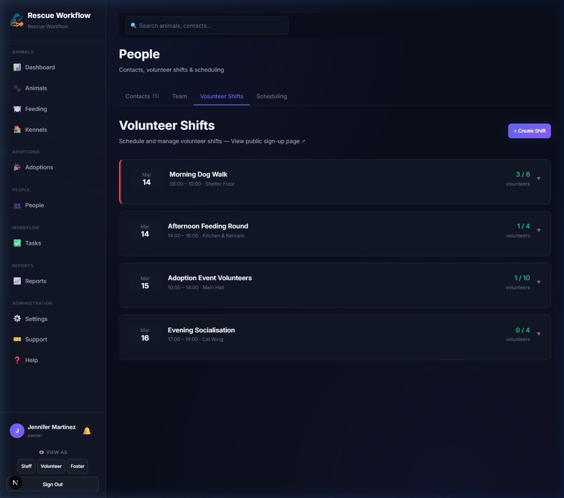Switch view to Volunteer role
This screenshot has height=498, width=564.
point(51,466)
